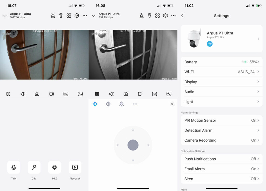Tap the left screen live video feed

pos(44,55)
